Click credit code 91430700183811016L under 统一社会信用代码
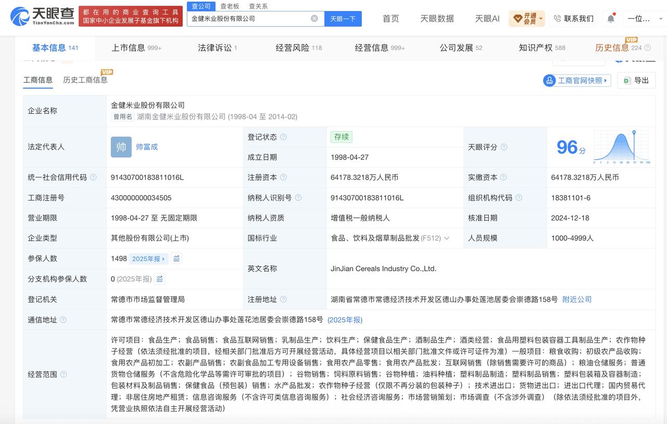Image resolution: width=667 pixels, height=424 pixels. click(x=147, y=177)
